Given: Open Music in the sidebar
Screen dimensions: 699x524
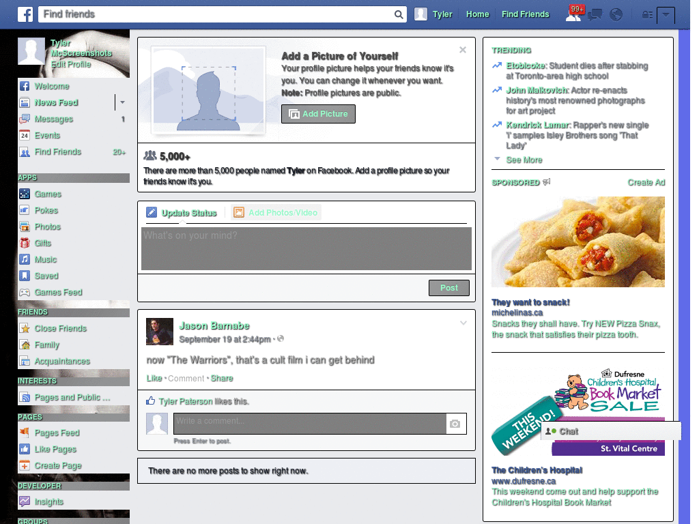Looking at the screenshot, I should click(46, 260).
